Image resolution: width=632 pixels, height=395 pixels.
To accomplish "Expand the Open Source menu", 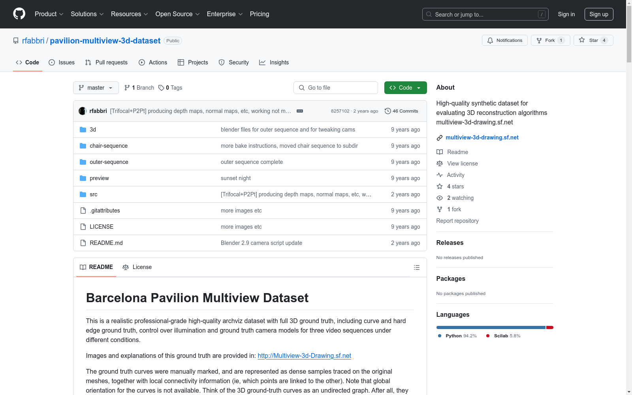I will pos(178,14).
